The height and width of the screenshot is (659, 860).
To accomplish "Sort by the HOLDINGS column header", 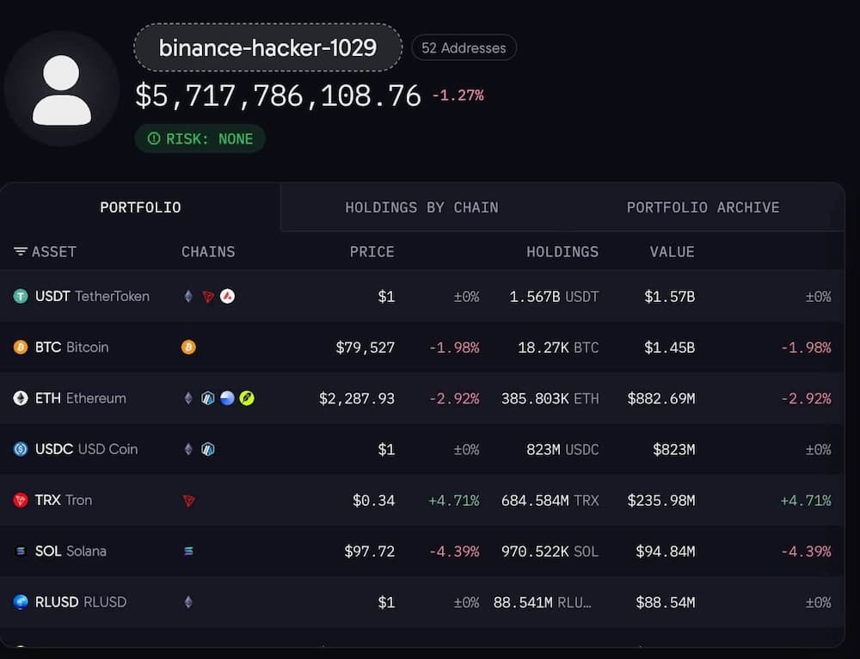I will point(562,252).
